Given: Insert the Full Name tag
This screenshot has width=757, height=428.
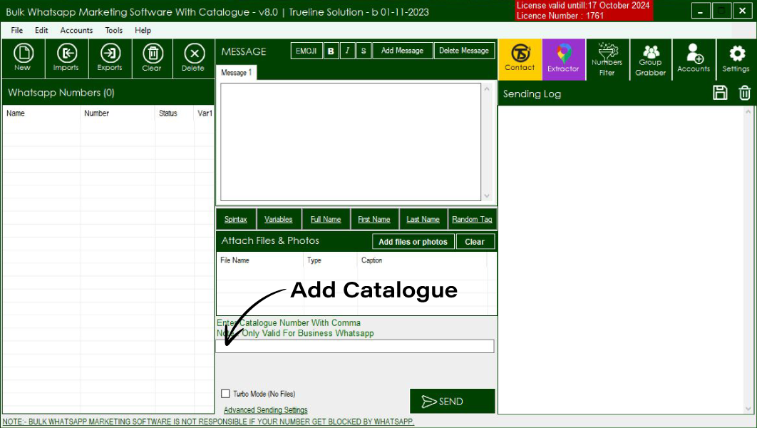Looking at the screenshot, I should tap(326, 219).
